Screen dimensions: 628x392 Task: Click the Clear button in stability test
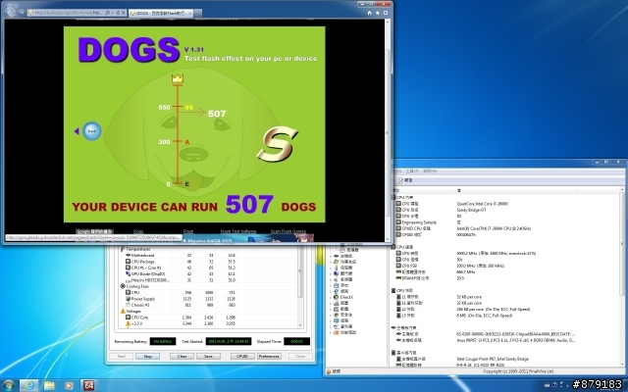click(182, 356)
